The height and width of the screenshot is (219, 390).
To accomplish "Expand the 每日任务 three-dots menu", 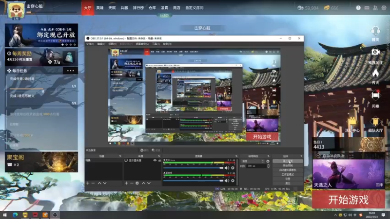I will click(x=70, y=71).
